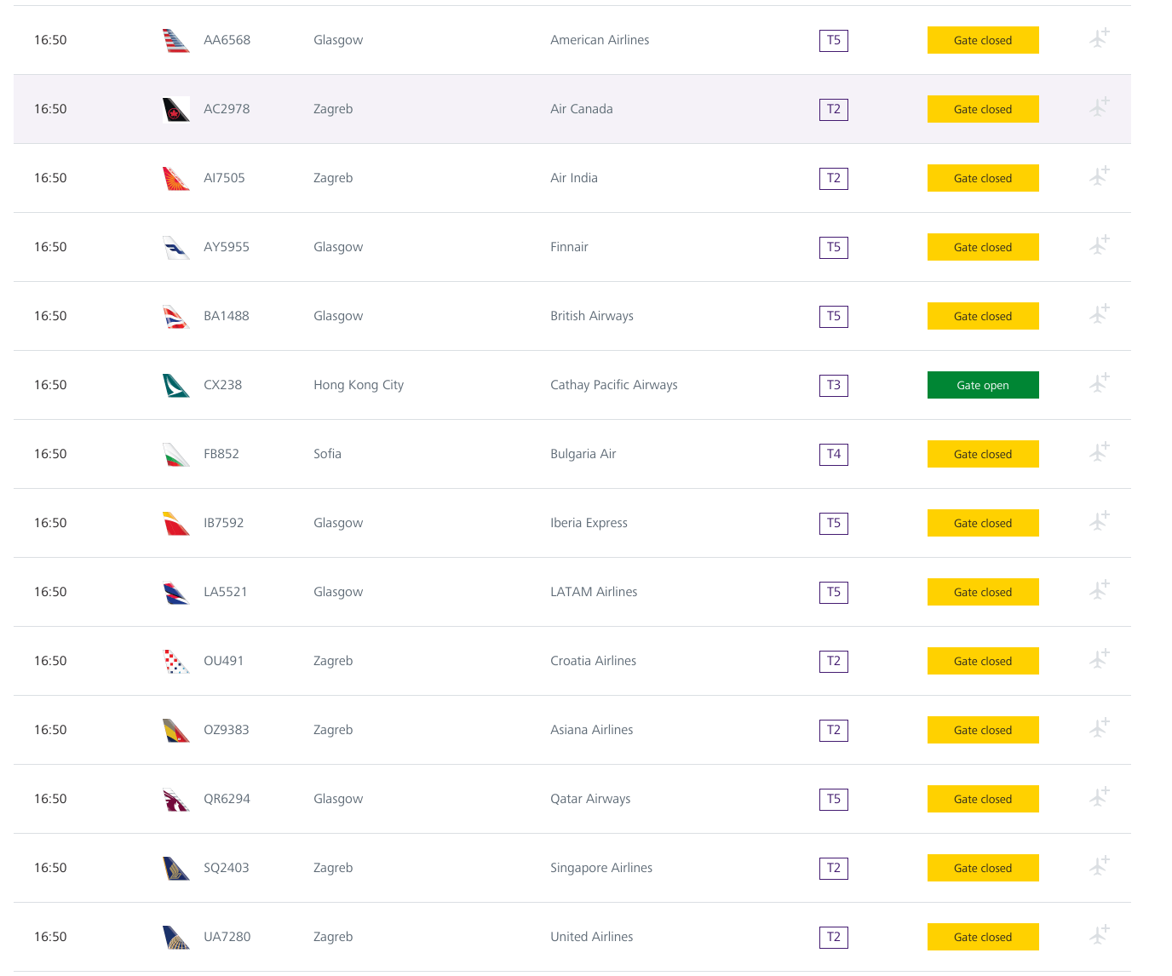
Task: Click the add-flight plane icon for AA6568
Action: point(1100,39)
